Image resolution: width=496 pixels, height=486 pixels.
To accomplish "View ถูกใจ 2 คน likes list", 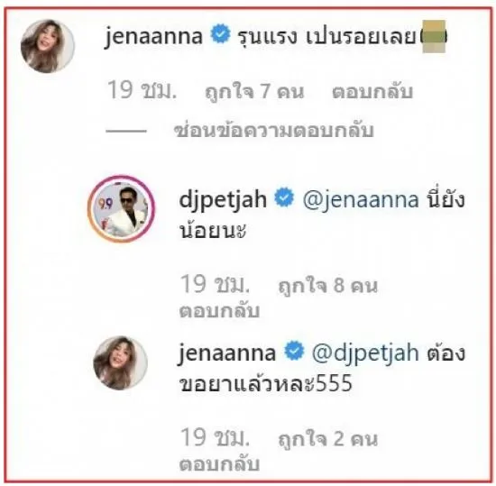I will click(x=328, y=439).
